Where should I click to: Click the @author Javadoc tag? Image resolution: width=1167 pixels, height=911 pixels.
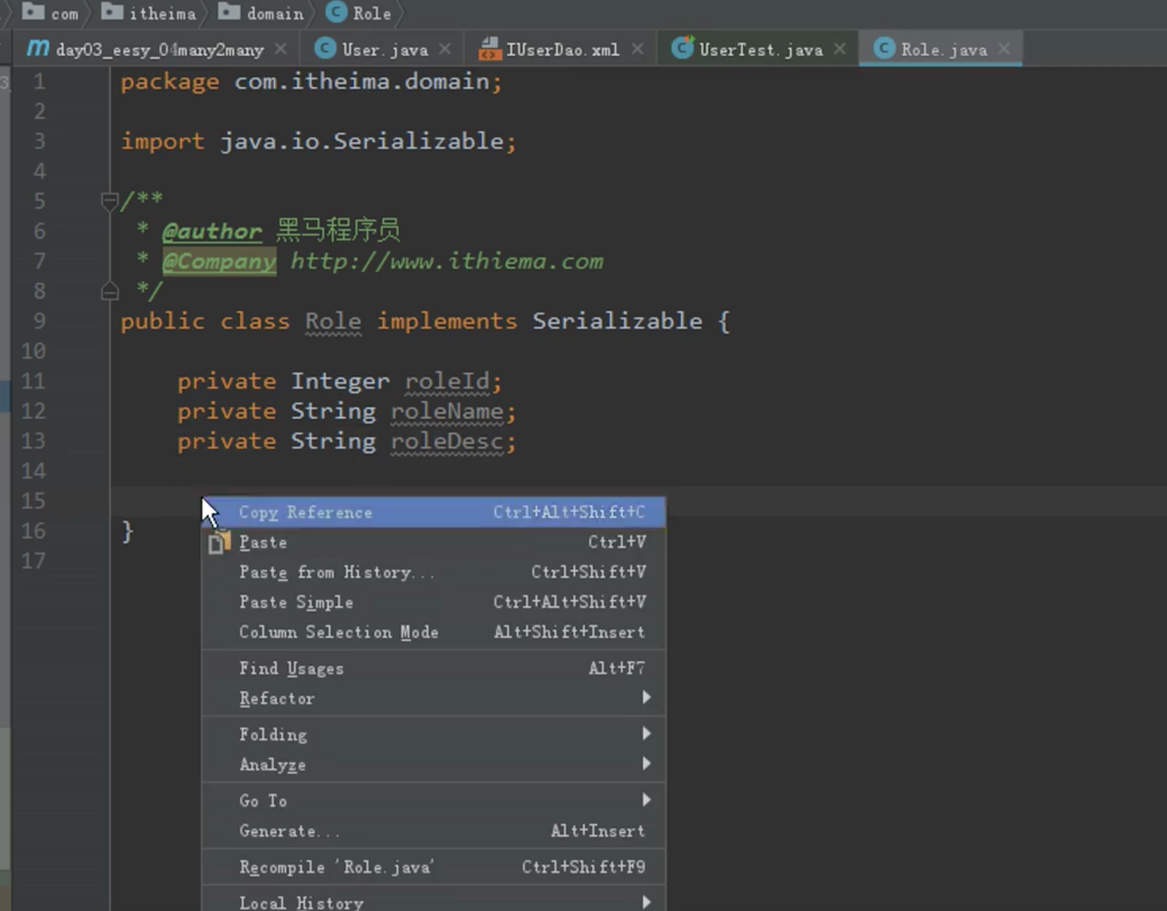pos(212,231)
